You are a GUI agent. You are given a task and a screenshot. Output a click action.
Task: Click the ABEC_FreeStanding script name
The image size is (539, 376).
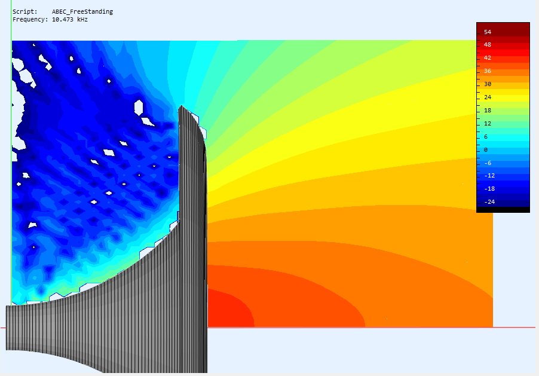(x=82, y=12)
